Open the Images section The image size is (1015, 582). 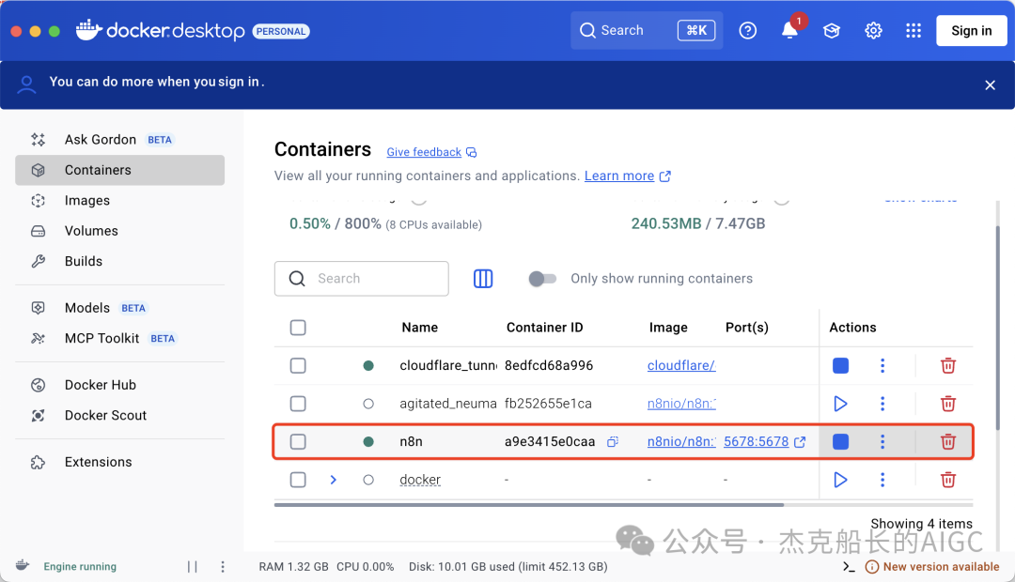[119, 201]
